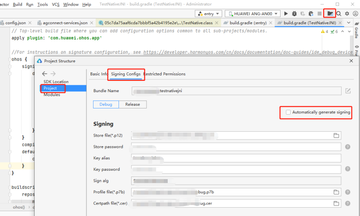Select the Debug signing configuration
Viewport: 360px width, 216px height.
click(x=106, y=104)
